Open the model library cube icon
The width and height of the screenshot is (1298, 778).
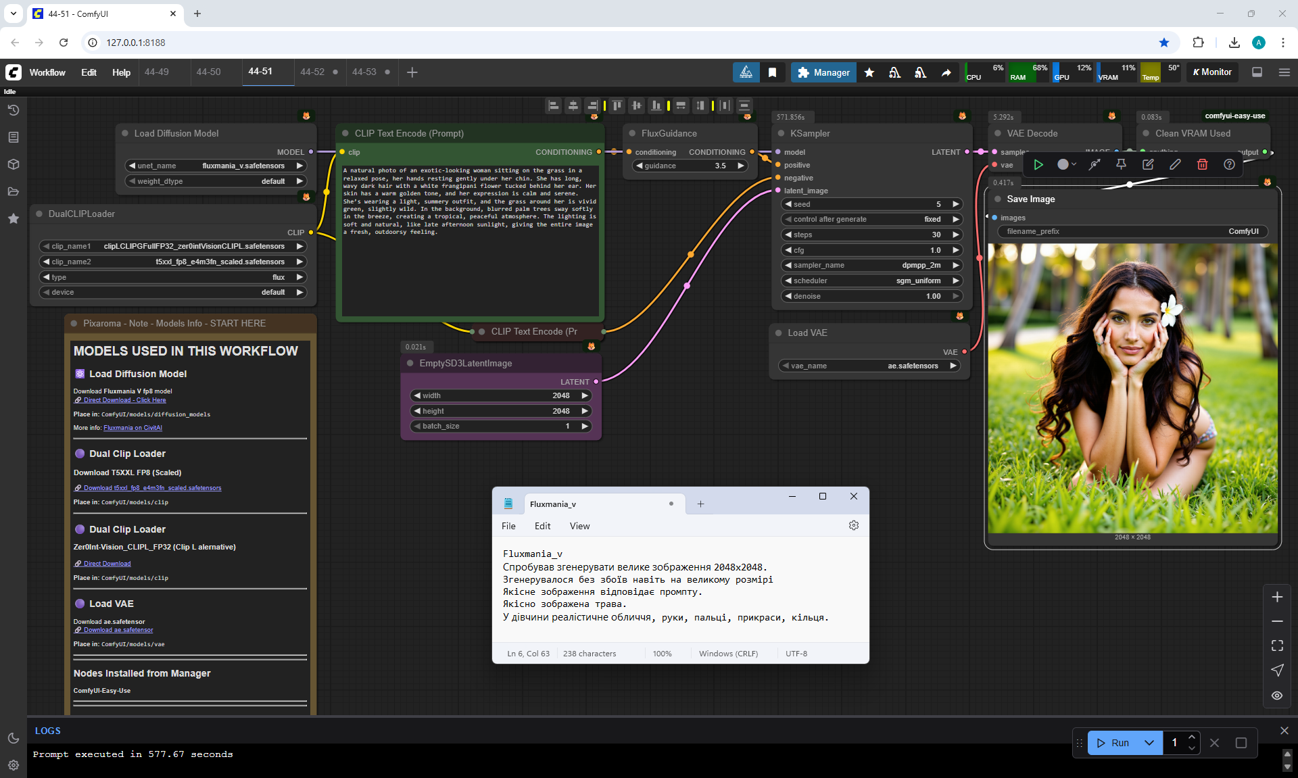[13, 164]
